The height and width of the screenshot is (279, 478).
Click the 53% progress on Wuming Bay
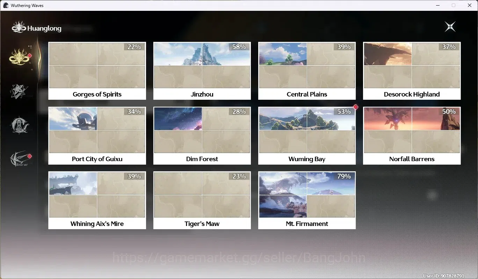344,112
